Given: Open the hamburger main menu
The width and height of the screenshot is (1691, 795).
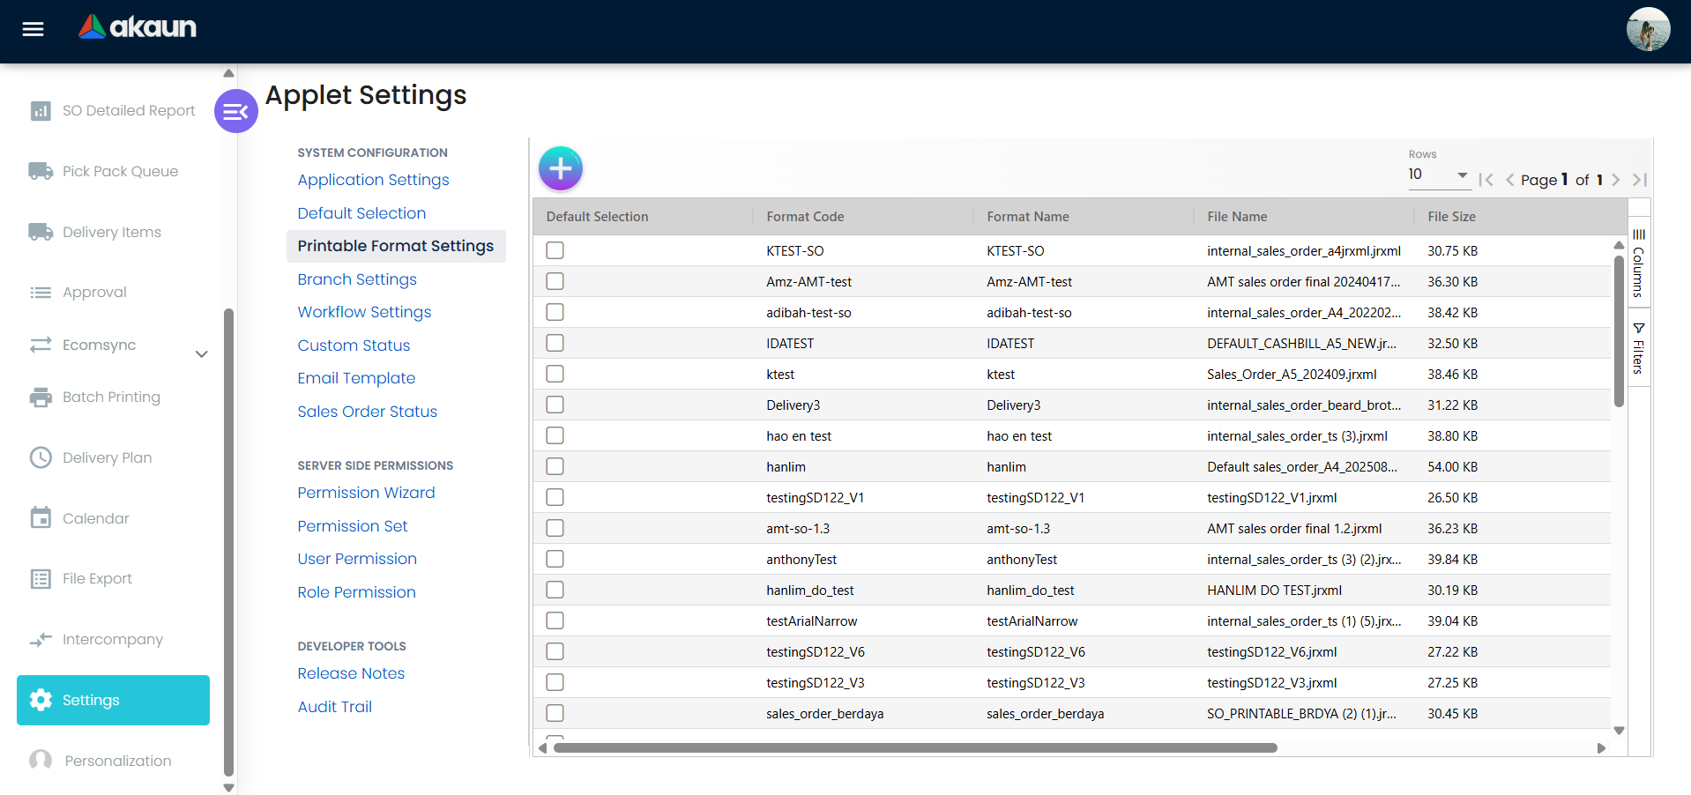Looking at the screenshot, I should click(x=33, y=29).
